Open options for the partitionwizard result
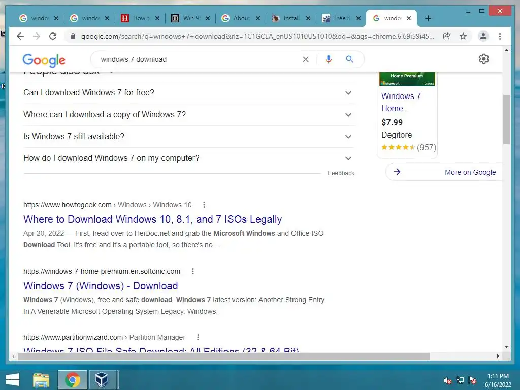The height and width of the screenshot is (390, 520). point(198,337)
